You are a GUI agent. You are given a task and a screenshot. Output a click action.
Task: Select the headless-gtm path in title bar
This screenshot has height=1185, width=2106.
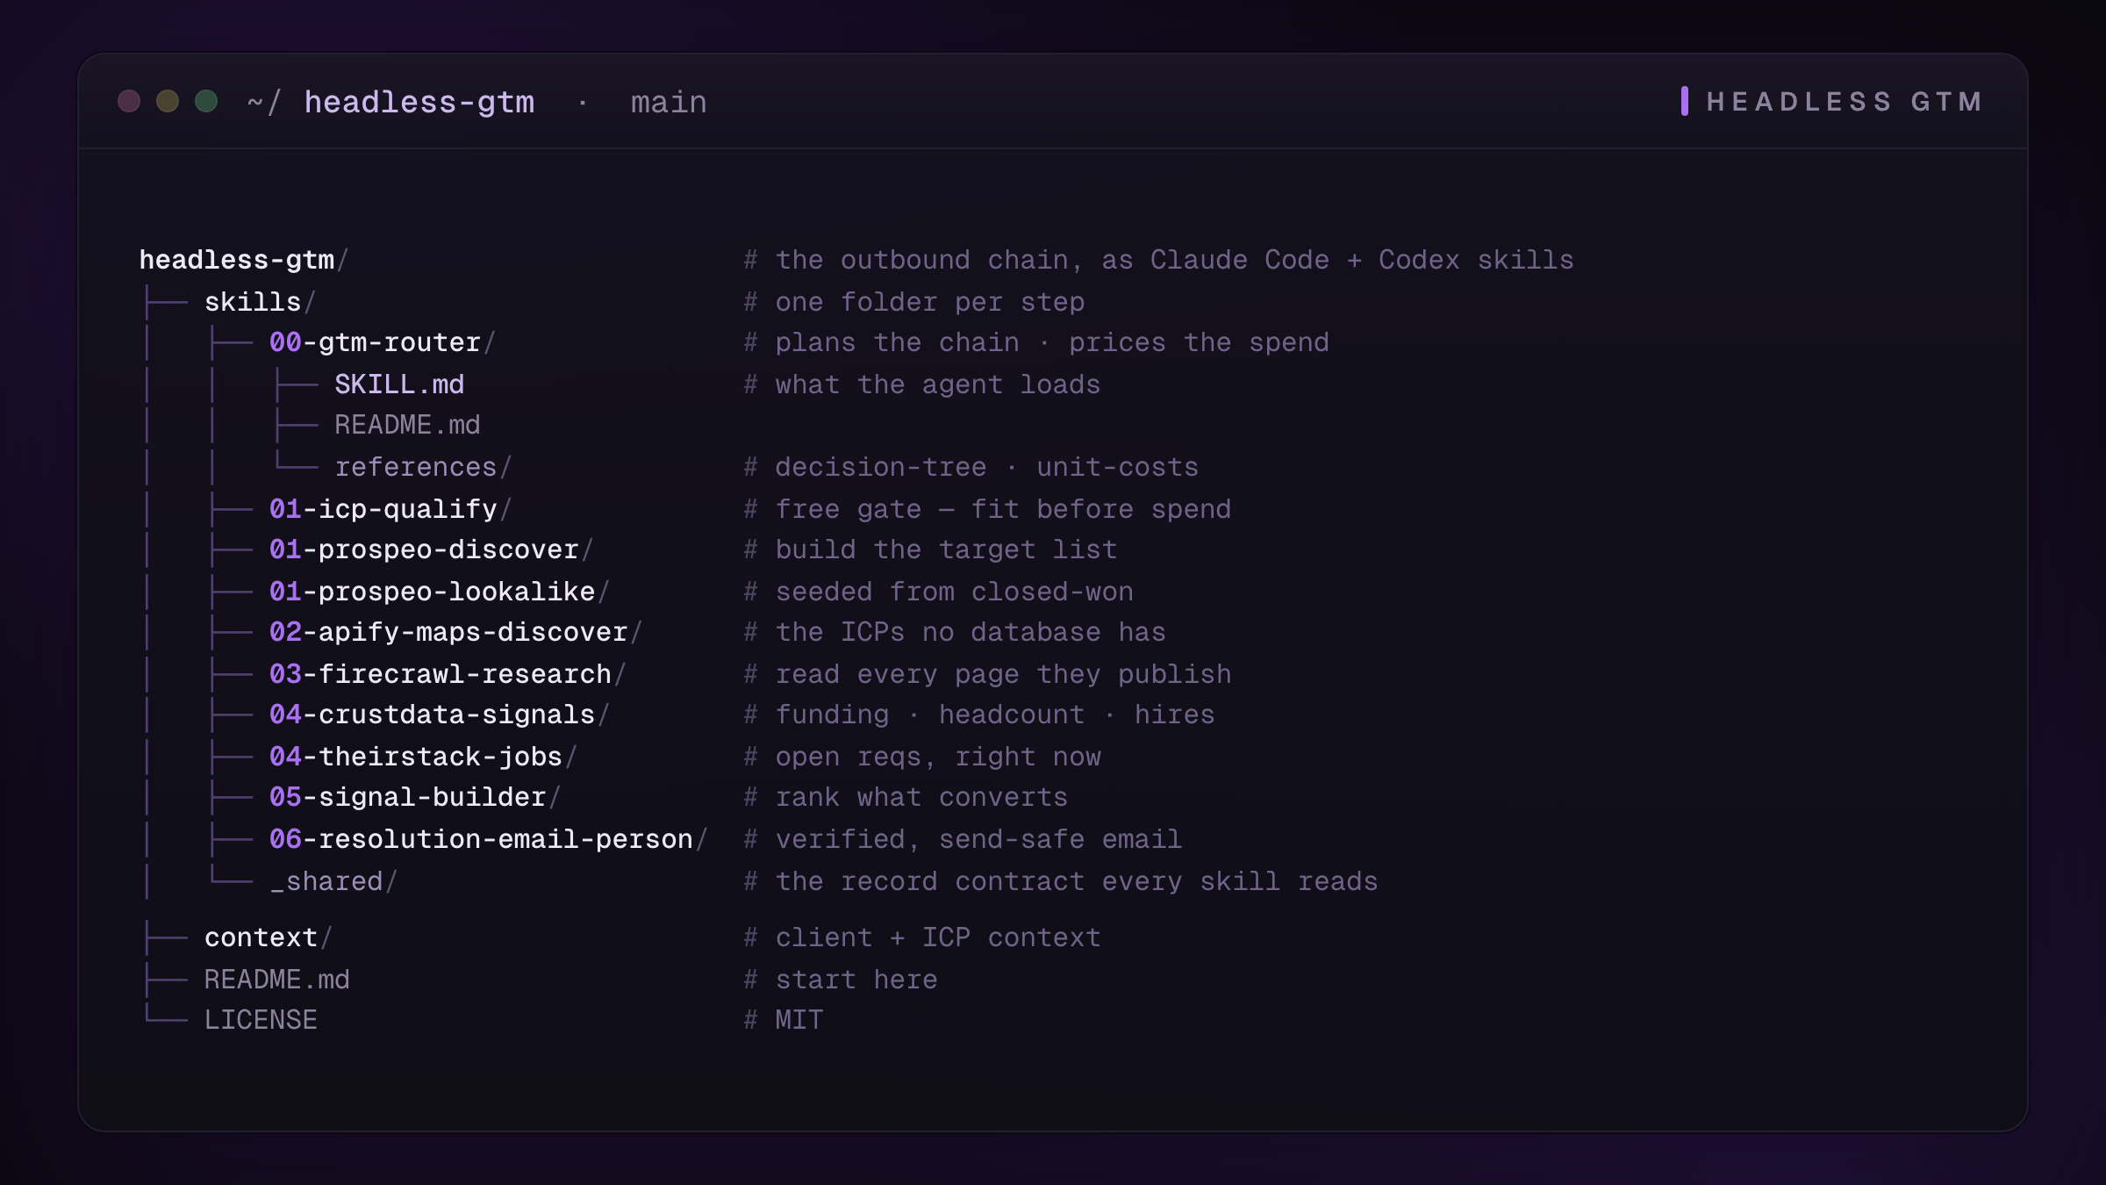click(419, 103)
